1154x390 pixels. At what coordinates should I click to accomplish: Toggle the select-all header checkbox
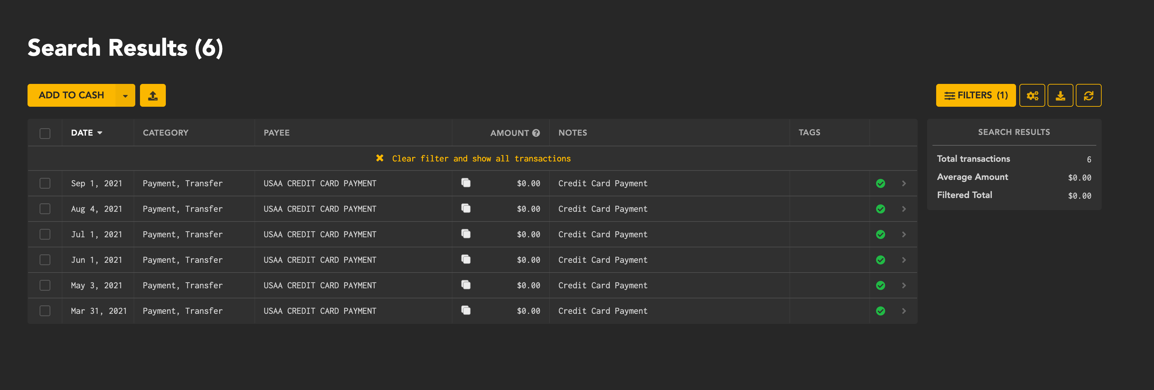coord(45,134)
